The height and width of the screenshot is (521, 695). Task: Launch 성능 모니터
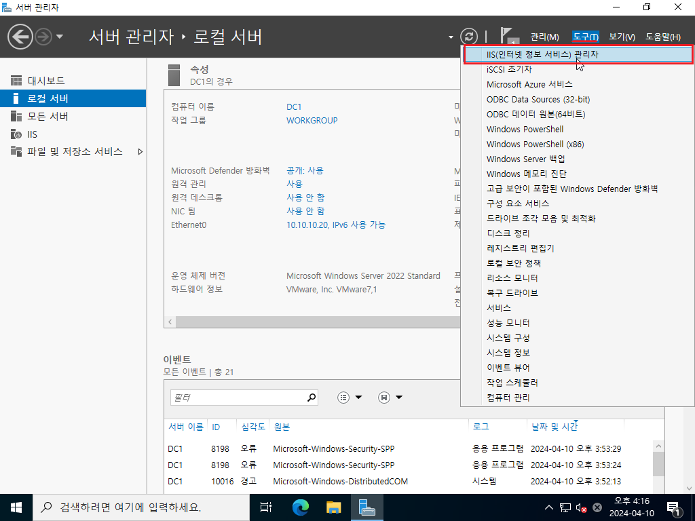578,323
